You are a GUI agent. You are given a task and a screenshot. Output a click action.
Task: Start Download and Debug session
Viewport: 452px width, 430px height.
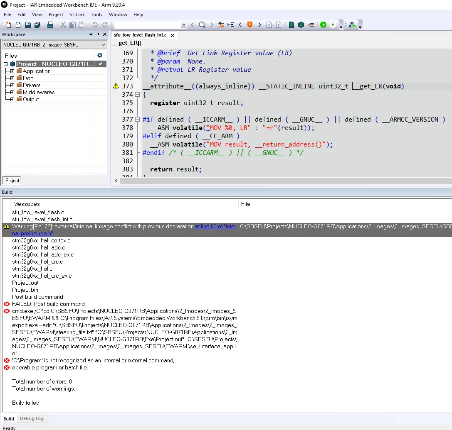pyautogui.click(x=323, y=25)
